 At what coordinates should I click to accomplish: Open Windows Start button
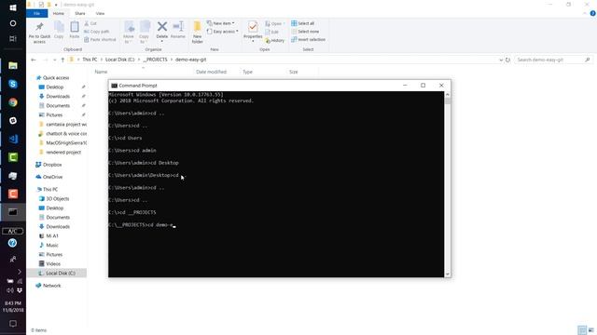pyautogui.click(x=12, y=7)
